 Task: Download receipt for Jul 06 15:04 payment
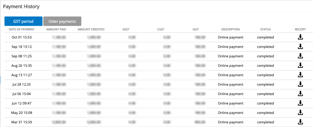pos(300,94)
